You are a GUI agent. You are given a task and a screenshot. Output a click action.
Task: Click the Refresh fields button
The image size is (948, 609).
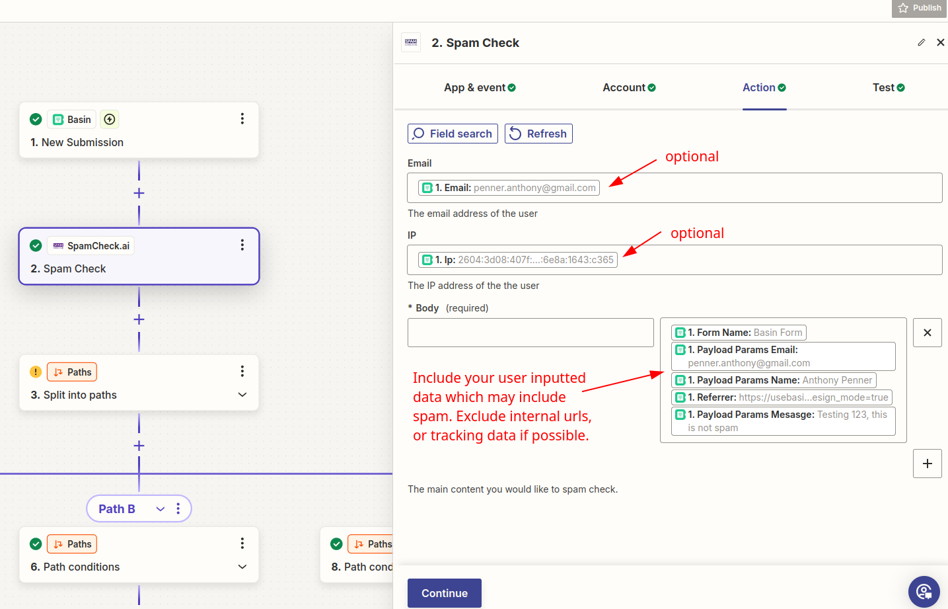(x=538, y=134)
